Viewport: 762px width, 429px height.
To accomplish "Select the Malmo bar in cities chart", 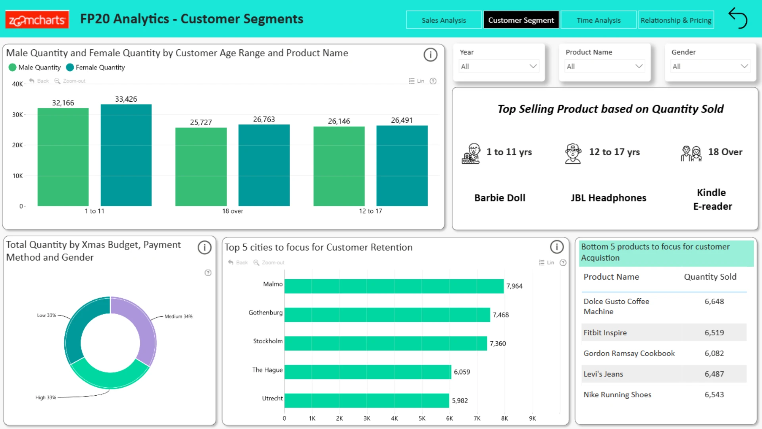I will [394, 286].
